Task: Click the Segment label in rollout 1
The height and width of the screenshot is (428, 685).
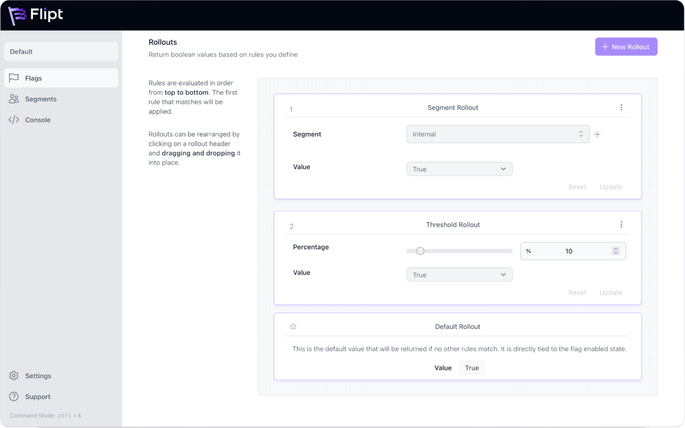Action: tap(307, 134)
